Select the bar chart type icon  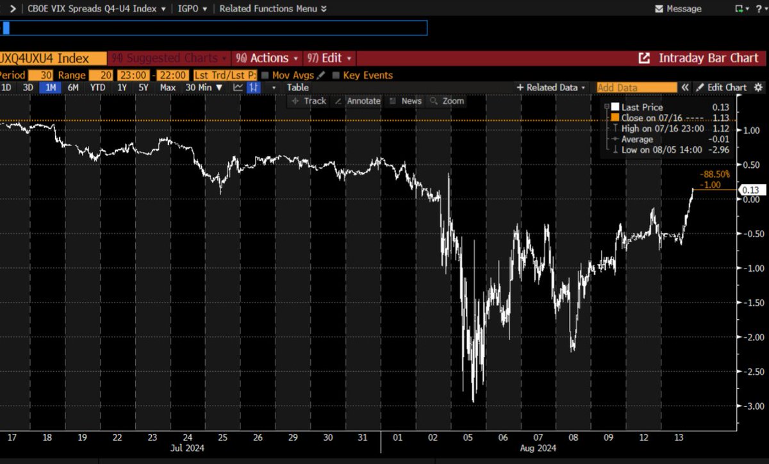pyautogui.click(x=254, y=87)
